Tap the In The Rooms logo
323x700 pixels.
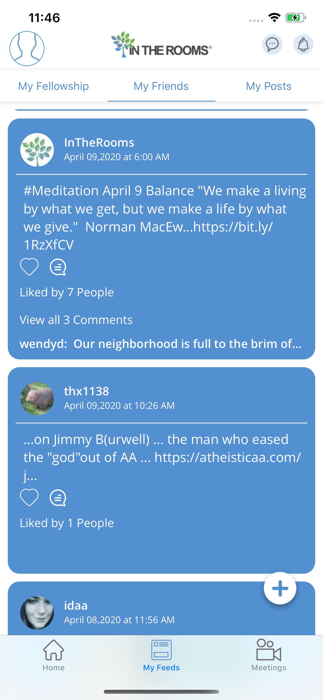click(161, 45)
